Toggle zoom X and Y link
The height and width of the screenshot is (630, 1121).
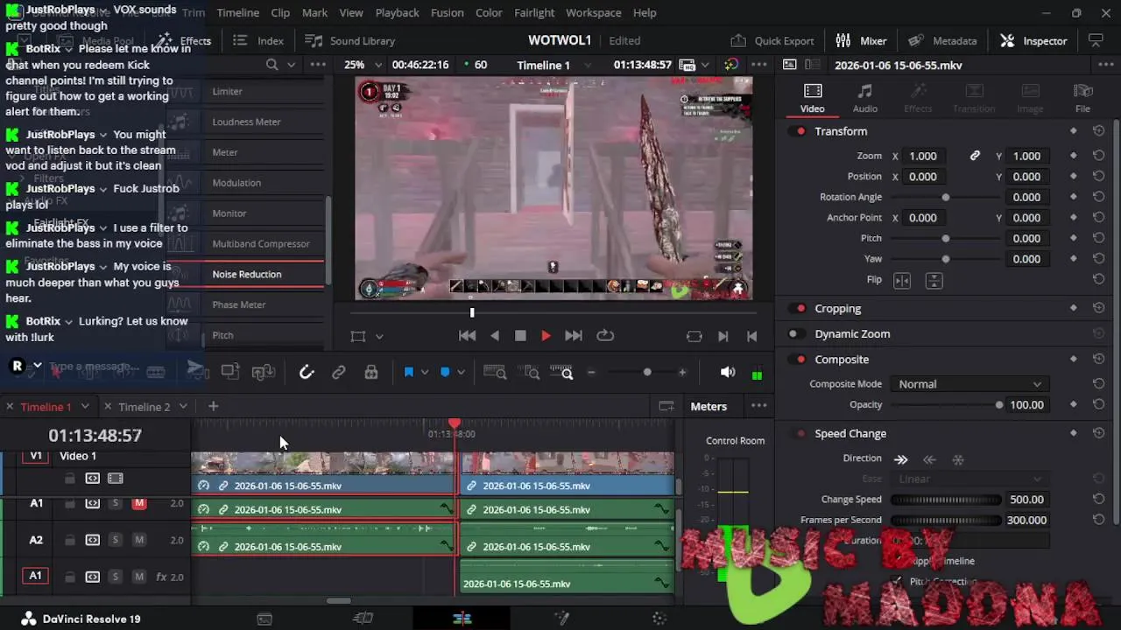coord(975,156)
